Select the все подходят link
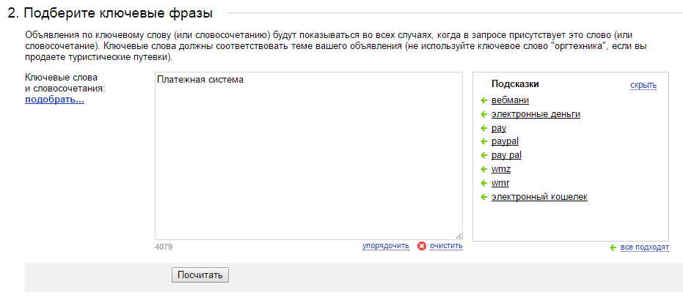 pyautogui.click(x=645, y=247)
